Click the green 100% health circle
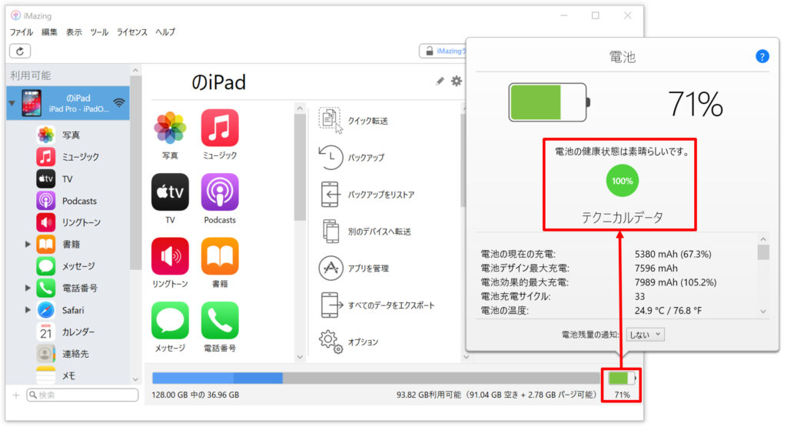Viewport: 787px width, 427px height. 622,181
